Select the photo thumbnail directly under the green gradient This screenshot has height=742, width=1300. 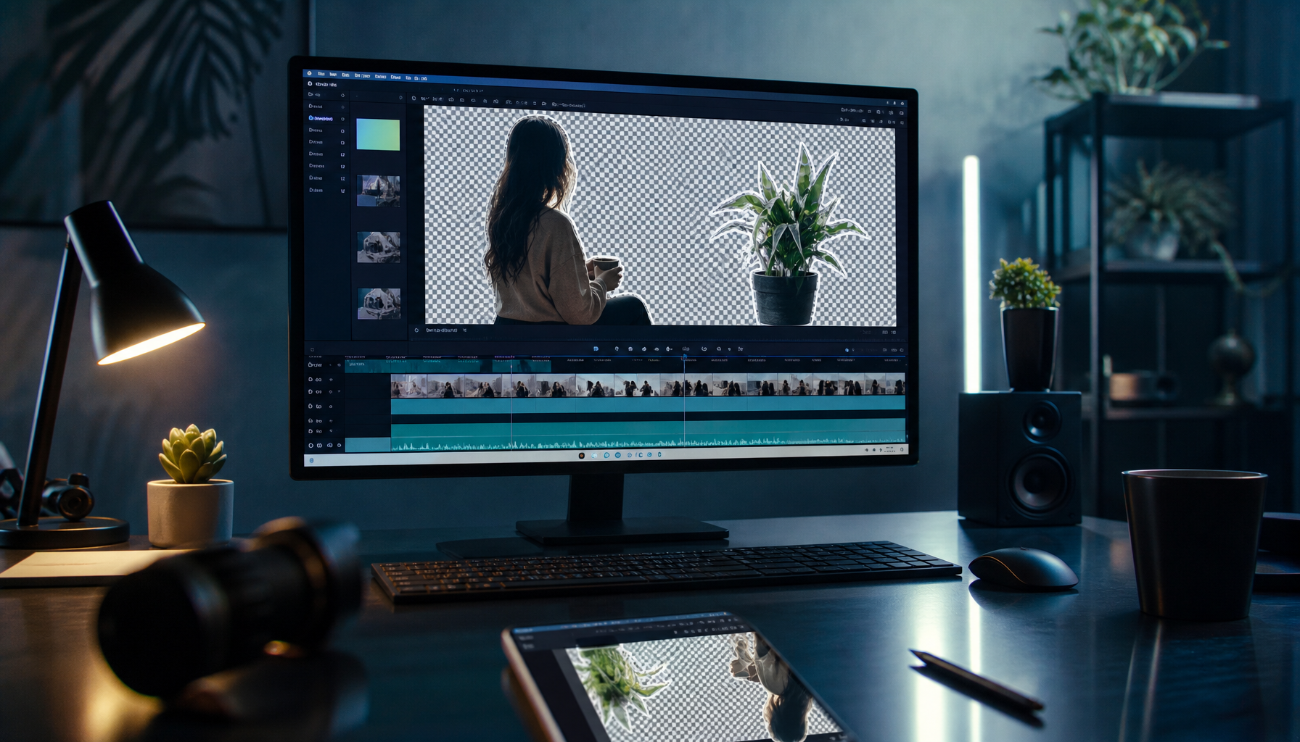(x=378, y=191)
